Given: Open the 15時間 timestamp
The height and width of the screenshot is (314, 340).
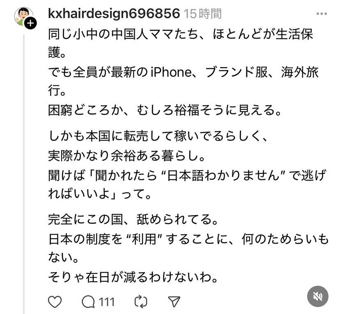Looking at the screenshot, I should coord(203,14).
